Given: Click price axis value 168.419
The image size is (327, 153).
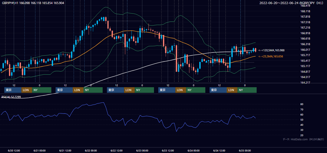Looking at the screenshot, I should [305, 6].
